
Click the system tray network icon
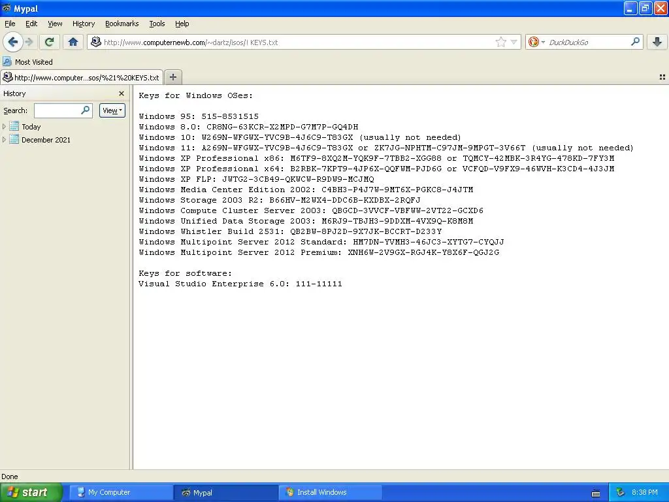coord(620,492)
